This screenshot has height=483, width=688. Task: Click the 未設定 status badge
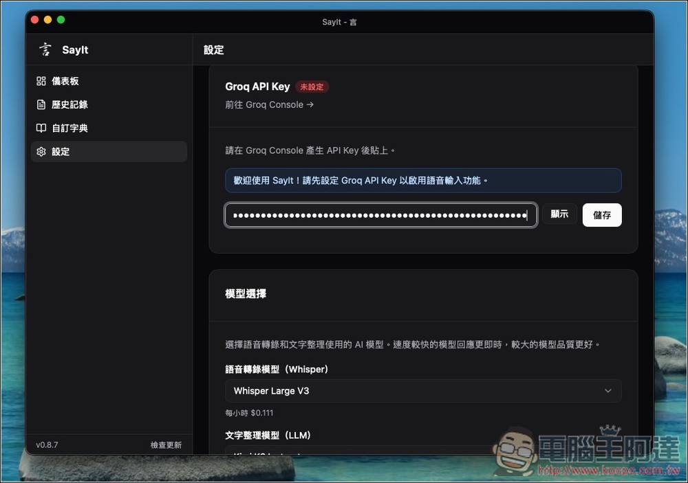312,87
